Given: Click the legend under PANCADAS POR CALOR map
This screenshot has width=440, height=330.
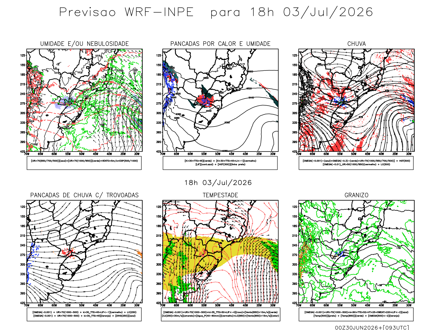Looking at the screenshot, I should 220,163.
